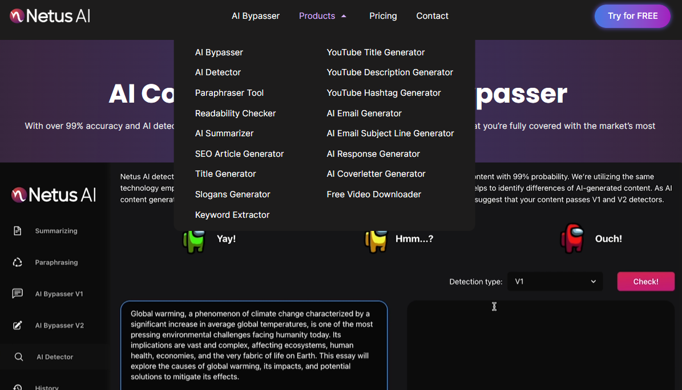Click the Summarizing document icon in sidebar
The height and width of the screenshot is (390, 682).
click(18, 231)
